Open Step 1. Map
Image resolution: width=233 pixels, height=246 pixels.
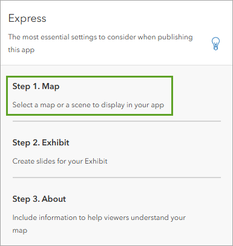tap(90, 96)
